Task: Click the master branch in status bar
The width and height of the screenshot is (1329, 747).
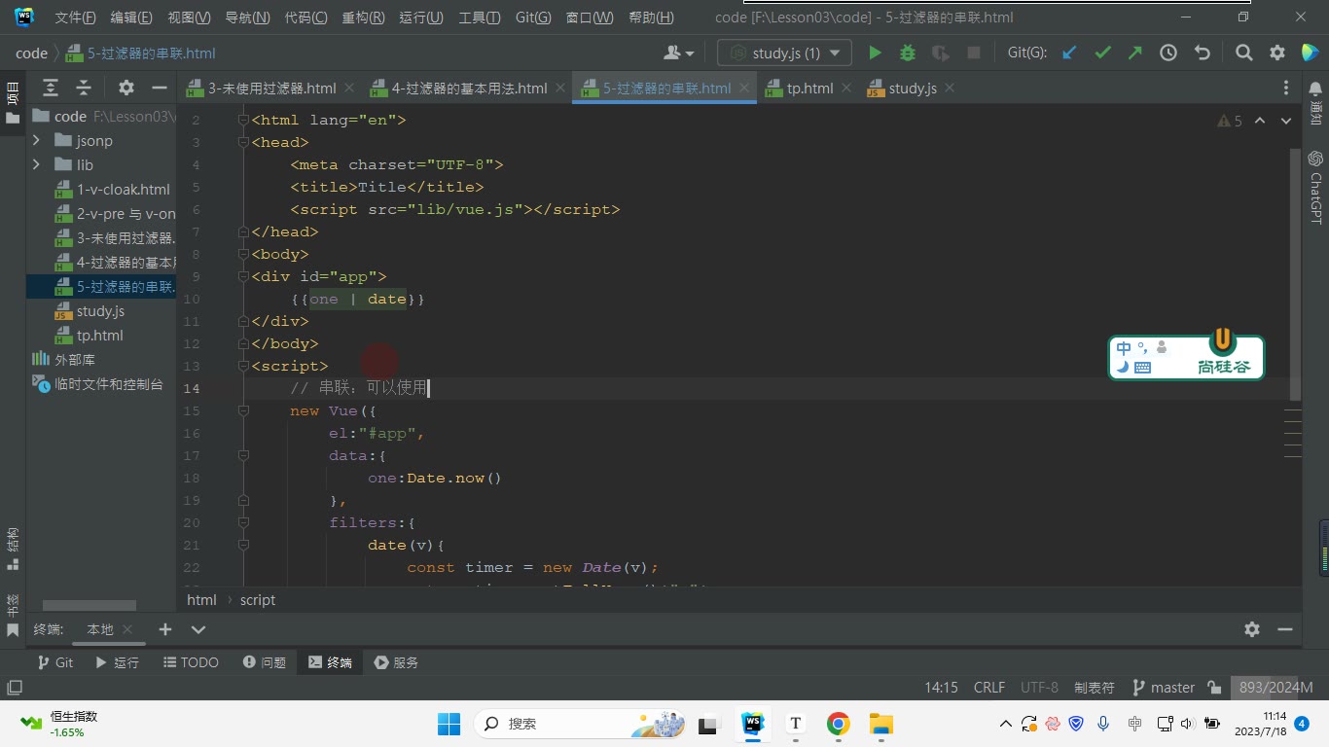Action: point(1164,687)
